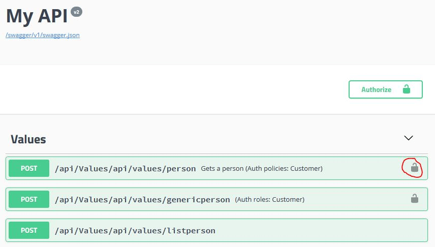The height and width of the screenshot is (247, 435).
Task: Expand the /api/Values/api/values/person path
Action: (125, 168)
